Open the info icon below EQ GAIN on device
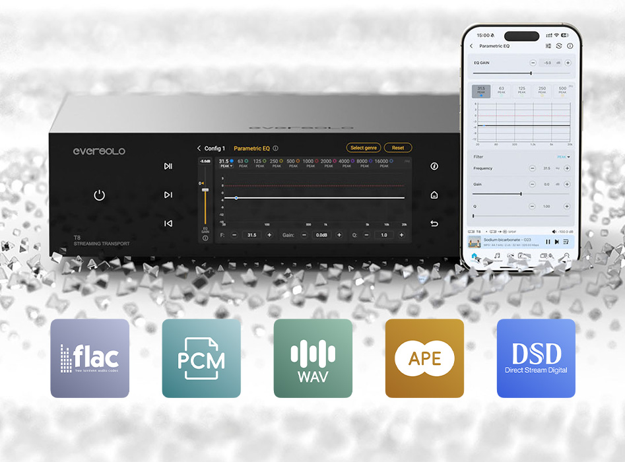The height and width of the screenshot is (462, 625). pos(205,238)
